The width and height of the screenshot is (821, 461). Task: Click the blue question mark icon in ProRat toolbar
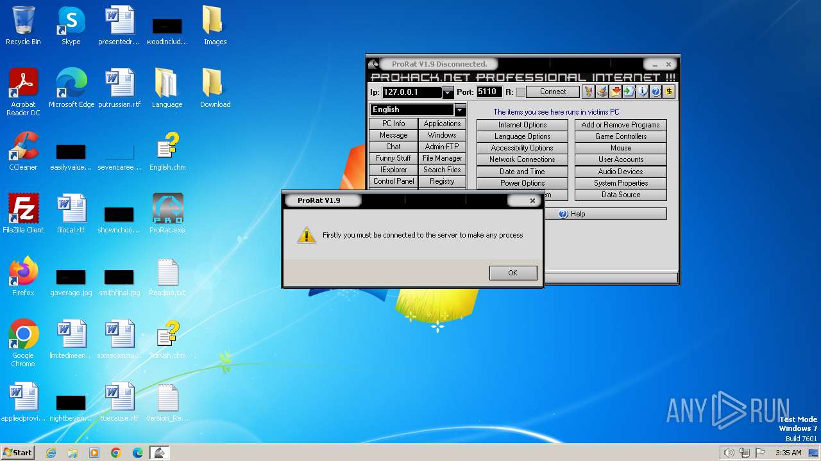click(x=656, y=92)
